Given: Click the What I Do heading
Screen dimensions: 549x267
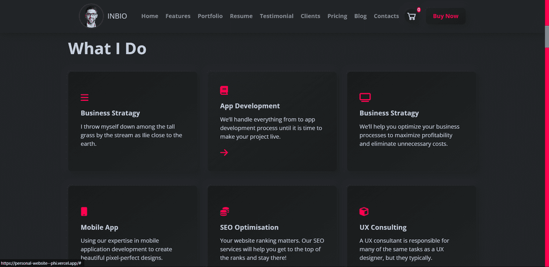Looking at the screenshot, I should pos(107,48).
